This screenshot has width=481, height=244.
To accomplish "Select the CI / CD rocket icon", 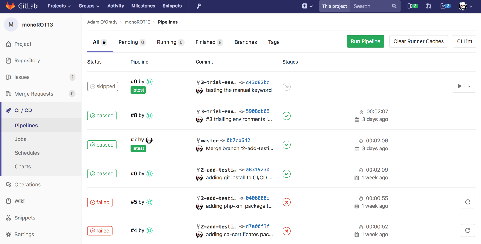I will (8, 110).
